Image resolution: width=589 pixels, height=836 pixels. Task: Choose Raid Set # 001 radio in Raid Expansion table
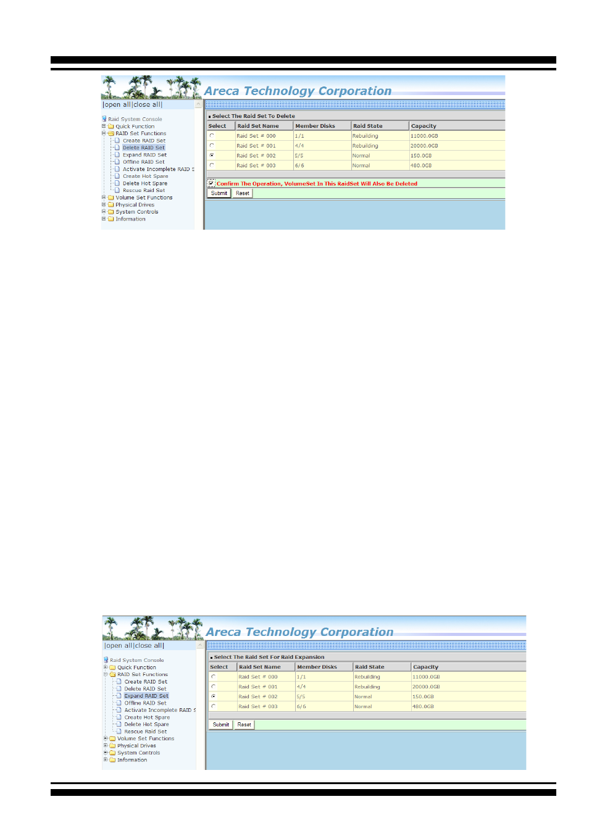click(214, 687)
